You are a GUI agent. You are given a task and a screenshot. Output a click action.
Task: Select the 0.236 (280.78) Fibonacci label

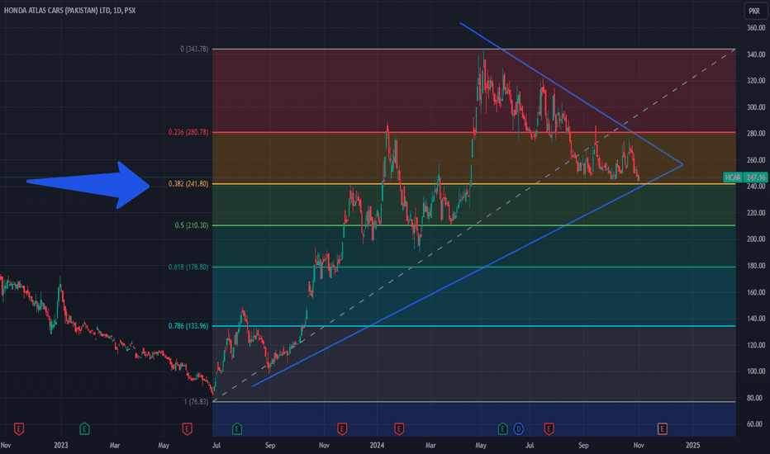tap(188, 133)
